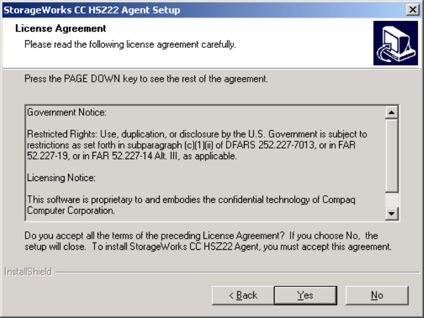Click the license scrollbar thumb
The image size is (424, 318).
pyautogui.click(x=391, y=155)
